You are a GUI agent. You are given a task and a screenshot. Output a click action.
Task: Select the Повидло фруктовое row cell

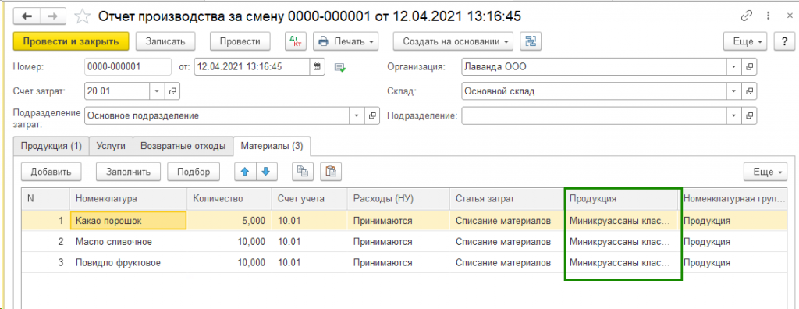coord(129,263)
